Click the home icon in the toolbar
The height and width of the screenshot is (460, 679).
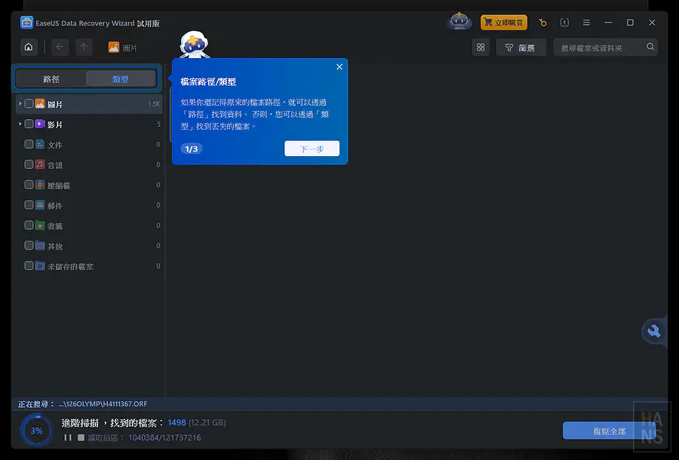click(x=28, y=47)
